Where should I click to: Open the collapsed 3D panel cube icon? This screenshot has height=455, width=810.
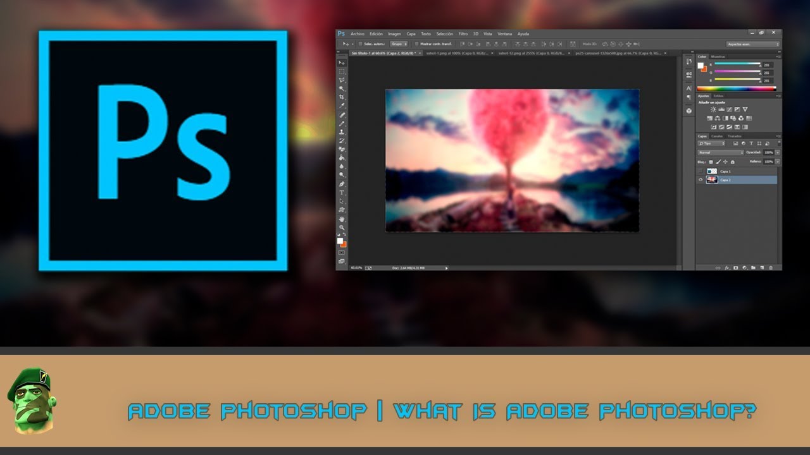(688, 111)
